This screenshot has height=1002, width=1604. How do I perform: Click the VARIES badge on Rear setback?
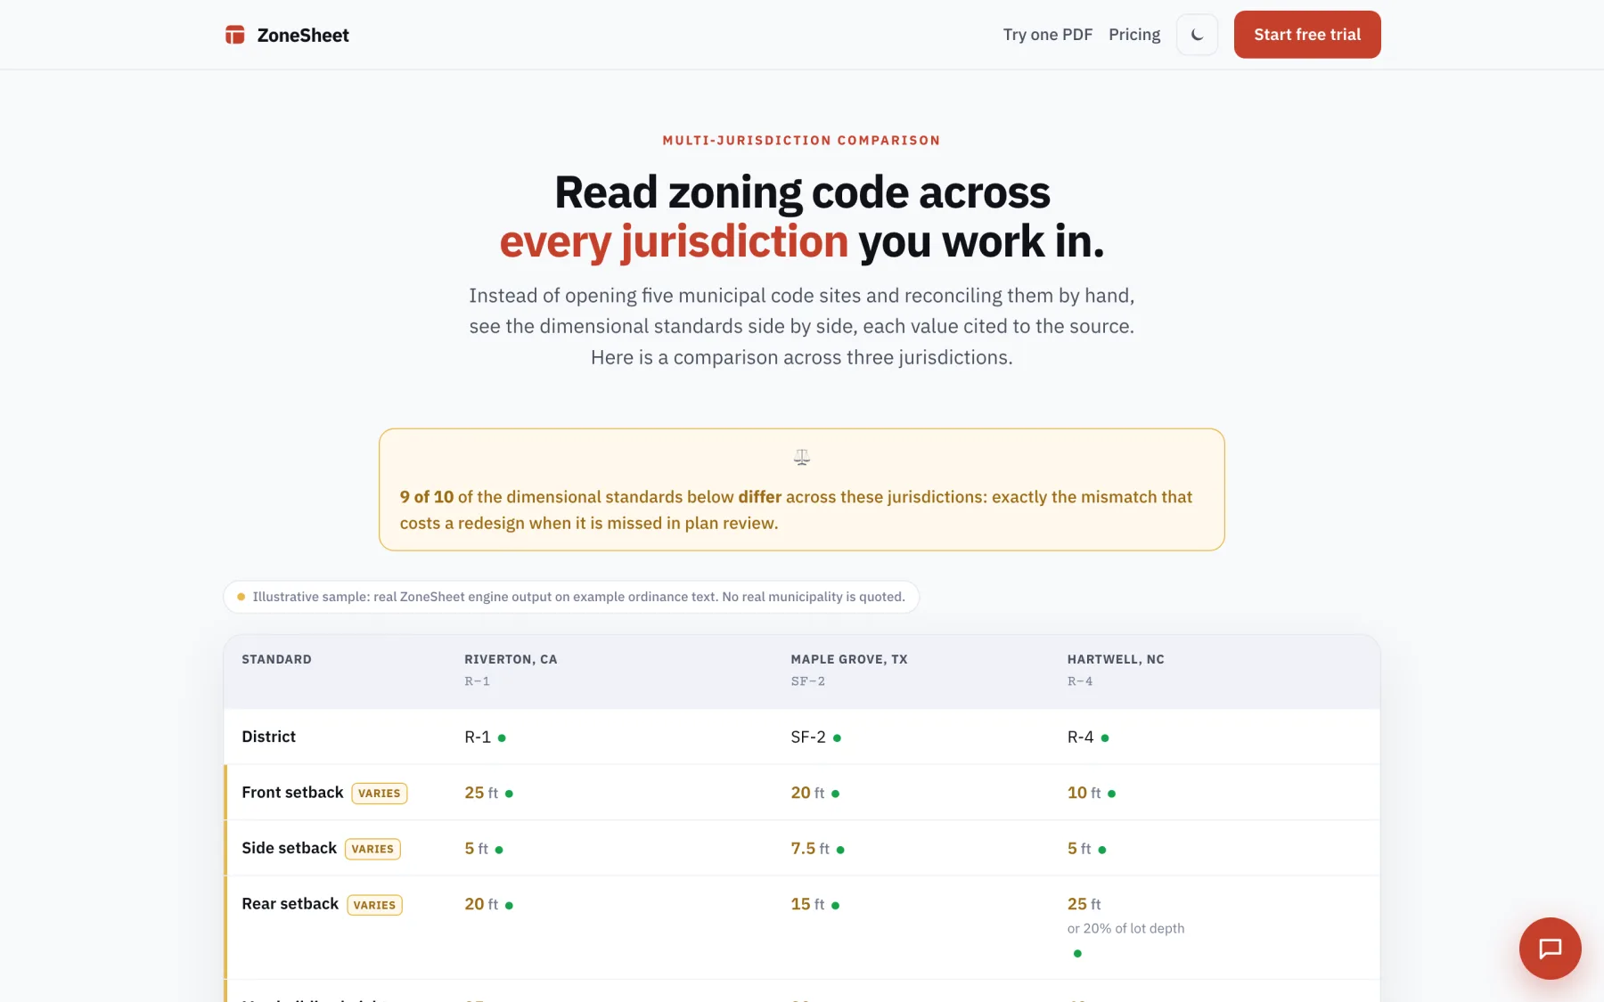point(374,905)
